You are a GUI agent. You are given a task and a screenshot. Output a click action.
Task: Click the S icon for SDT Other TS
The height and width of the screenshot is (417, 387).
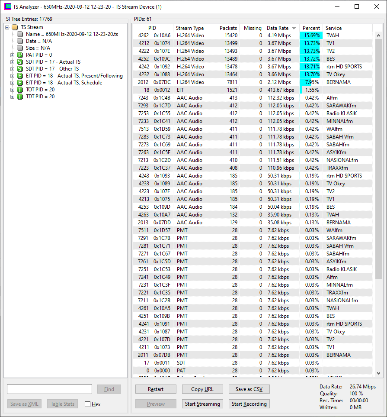[x=20, y=69]
